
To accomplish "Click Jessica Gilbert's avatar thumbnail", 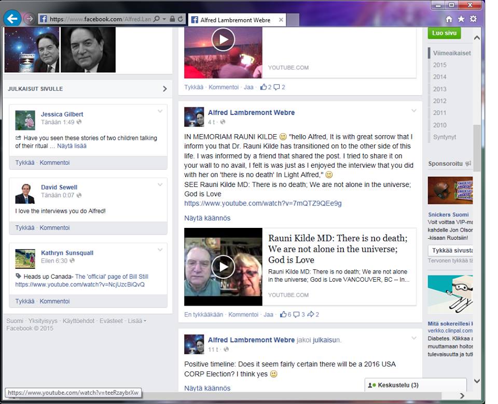I will click(x=25, y=120).
